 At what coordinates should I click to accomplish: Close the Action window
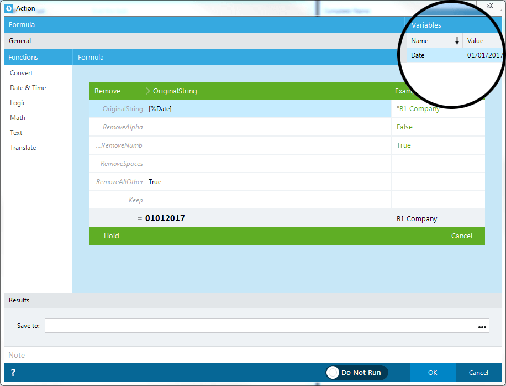[x=489, y=6]
